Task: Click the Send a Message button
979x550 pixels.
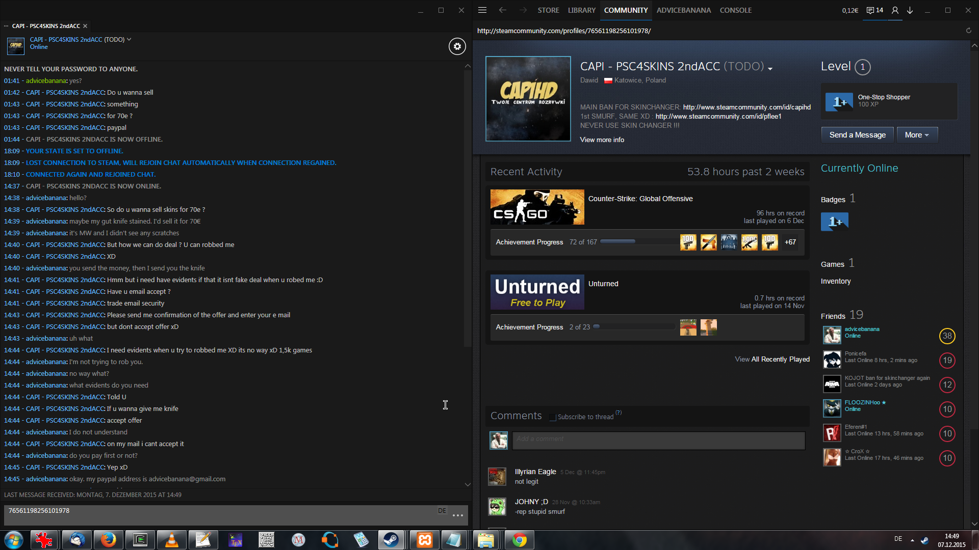Action: coord(857,135)
